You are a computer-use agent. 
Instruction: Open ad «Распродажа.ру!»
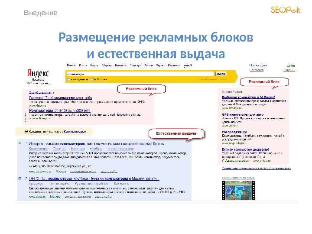coord(234,132)
